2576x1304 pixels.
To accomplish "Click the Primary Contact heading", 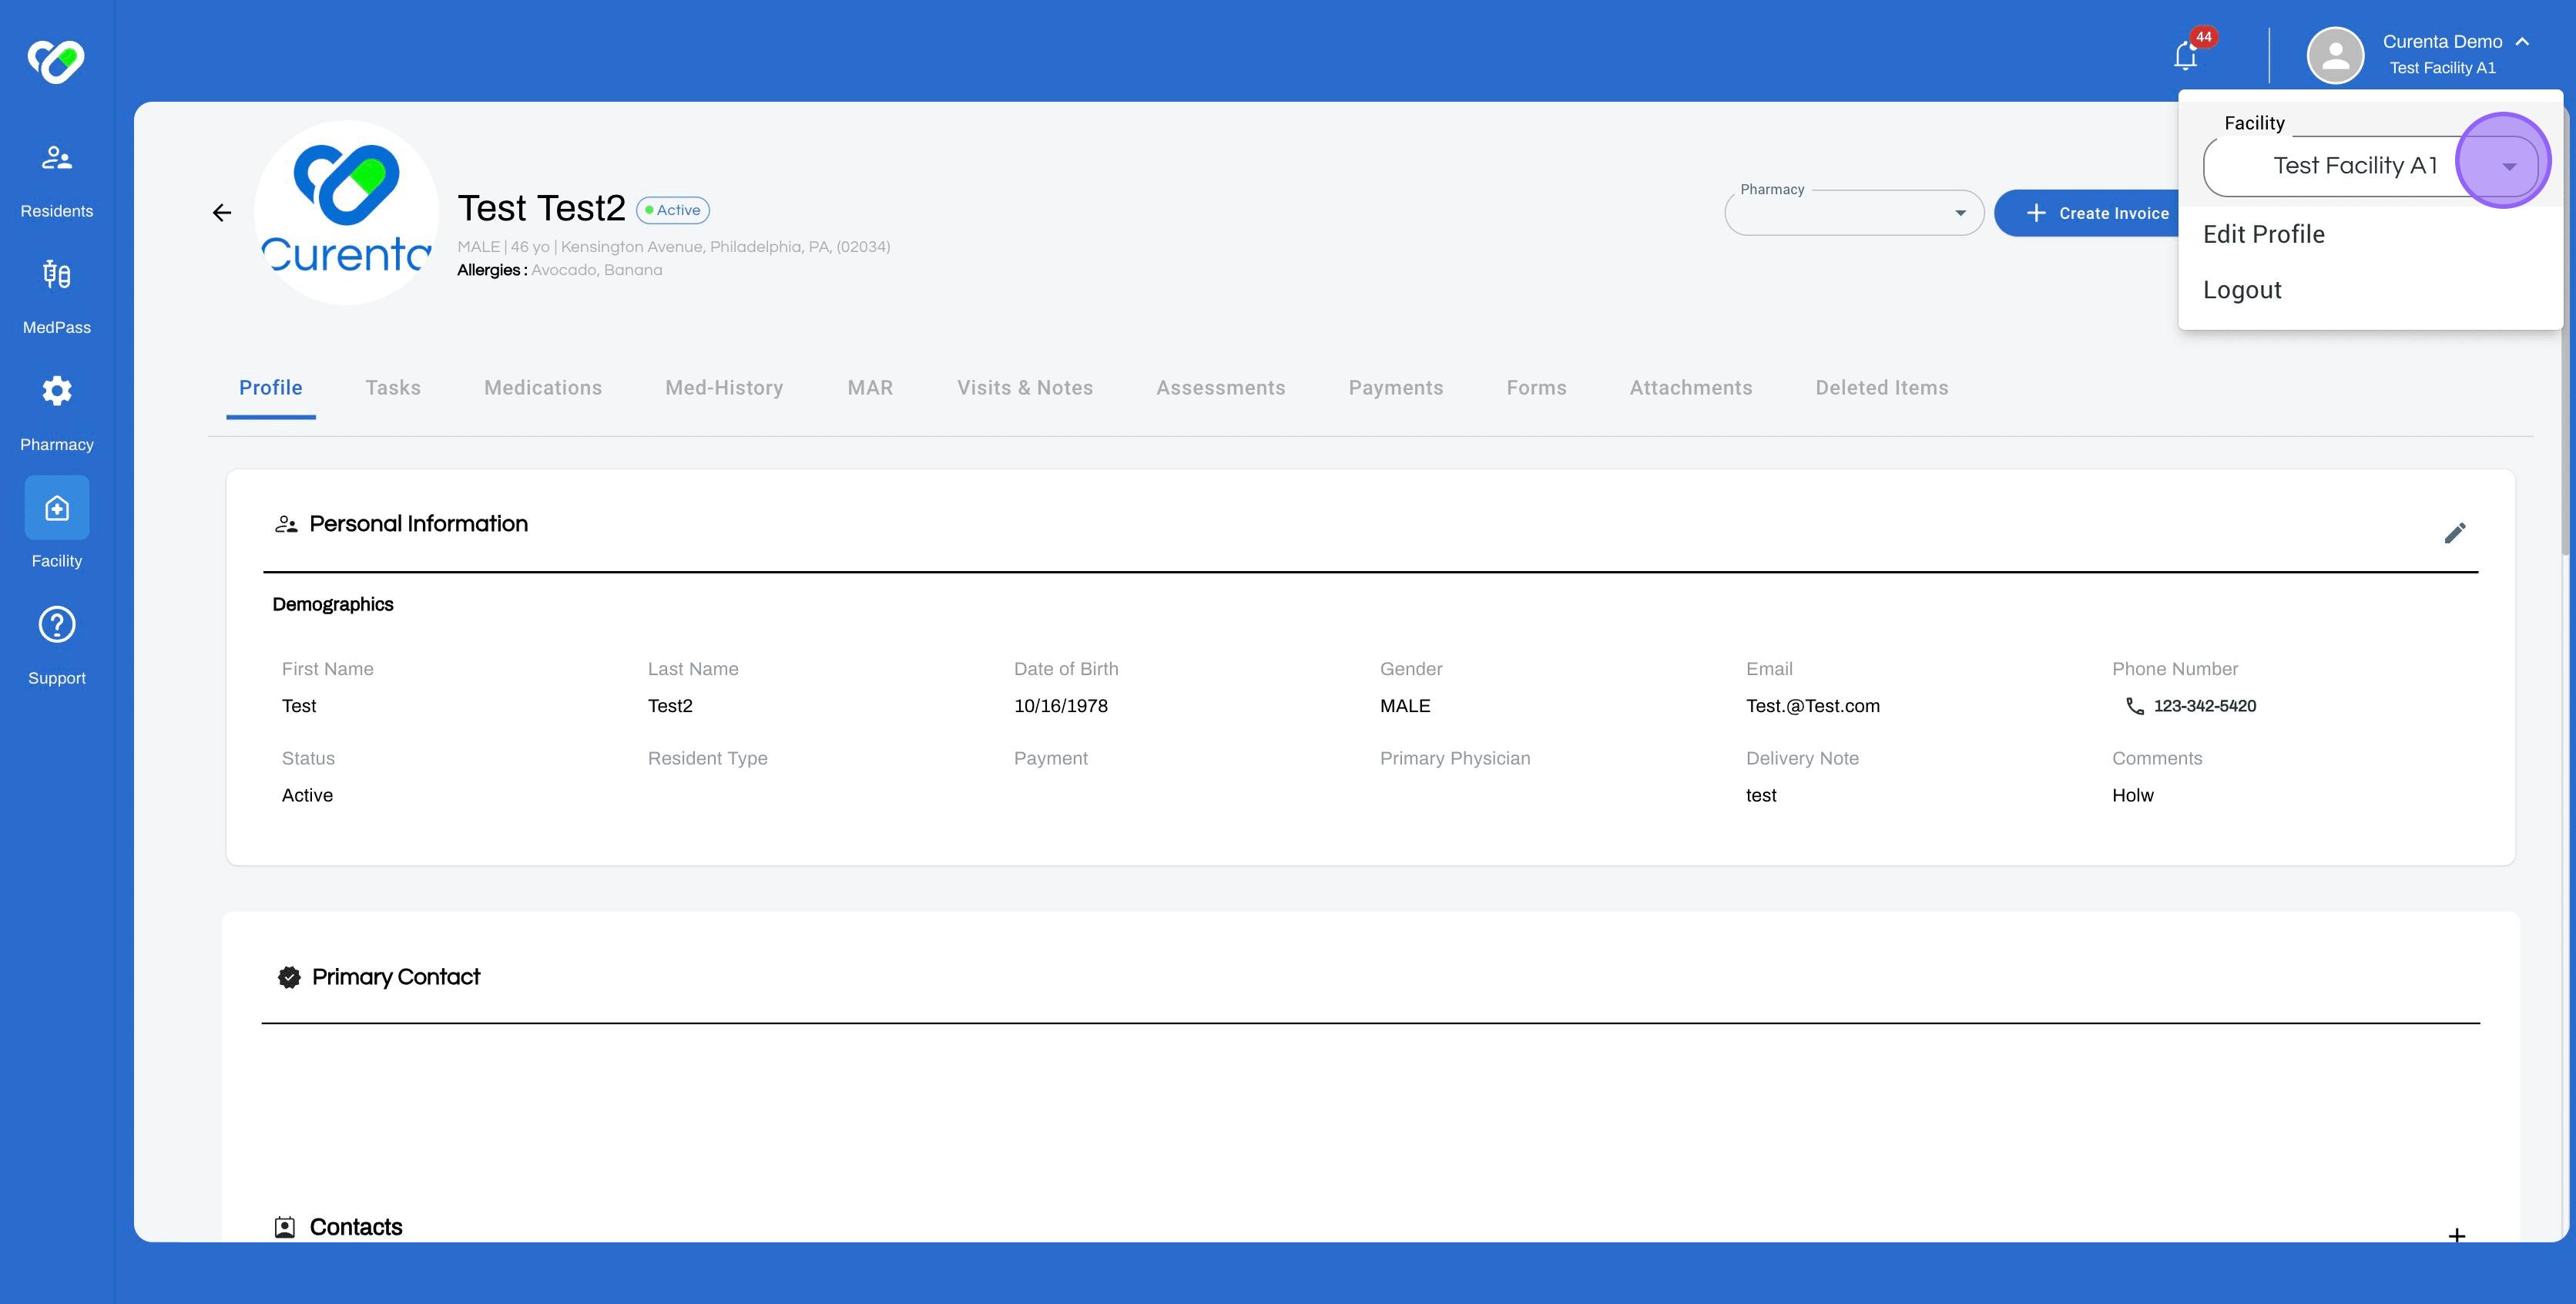I will point(396,976).
